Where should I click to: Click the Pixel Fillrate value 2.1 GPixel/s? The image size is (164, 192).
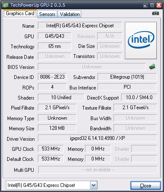[57, 108]
